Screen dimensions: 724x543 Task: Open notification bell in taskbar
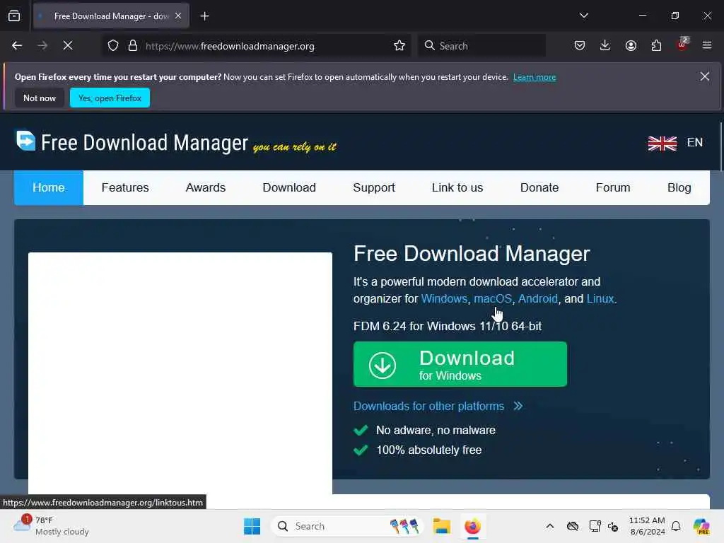pos(676,526)
